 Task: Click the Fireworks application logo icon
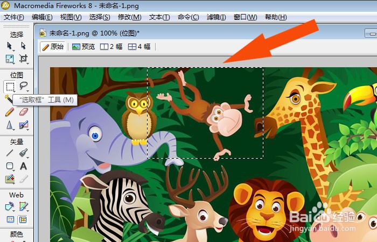click(x=5, y=5)
